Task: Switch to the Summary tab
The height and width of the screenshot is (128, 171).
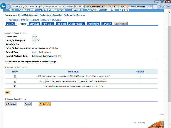Action: (x=107, y=24)
